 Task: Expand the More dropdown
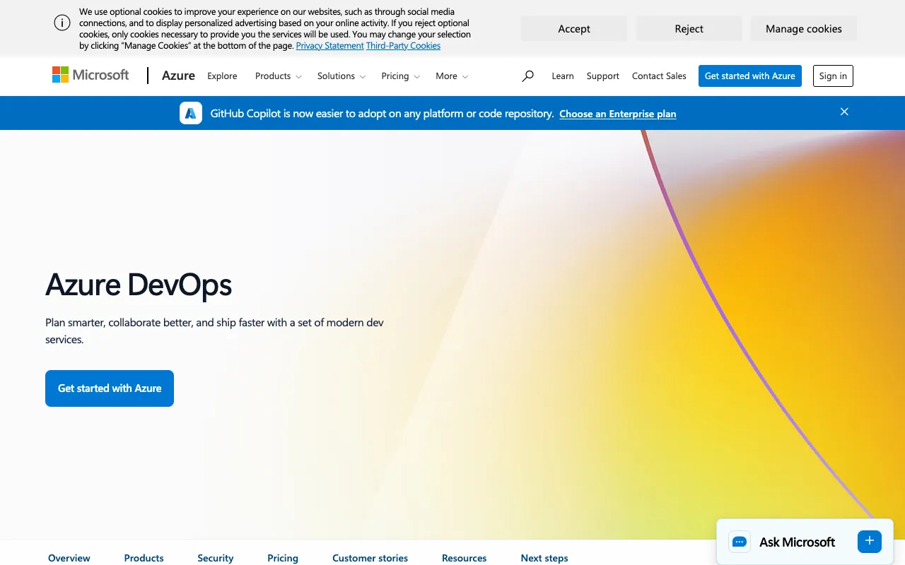451,76
